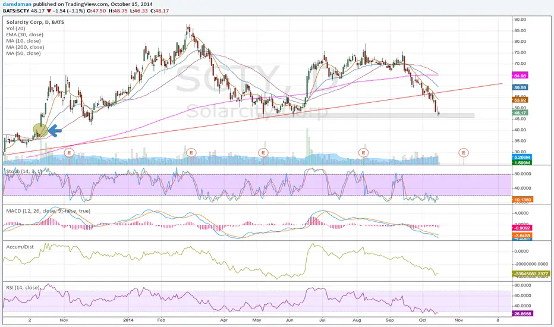Click the BATS:SCTY ticker symbol
Viewport: 554px width, 327px height.
(x=16, y=11)
